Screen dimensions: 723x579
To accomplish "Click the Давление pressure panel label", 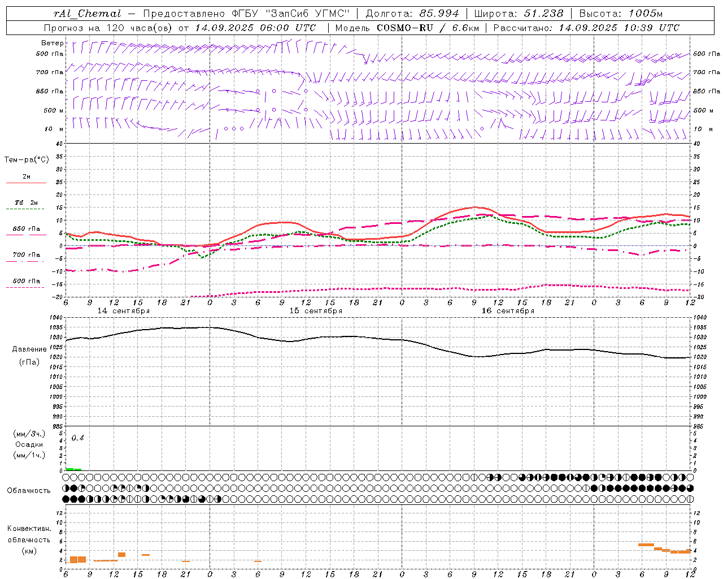I will (x=29, y=349).
